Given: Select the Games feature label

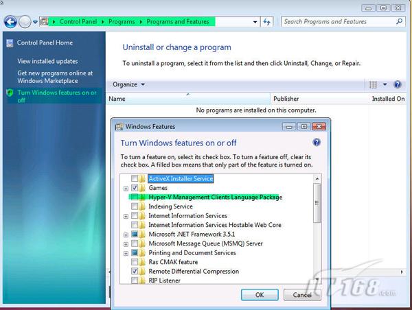Looking at the screenshot, I should click(x=158, y=188).
